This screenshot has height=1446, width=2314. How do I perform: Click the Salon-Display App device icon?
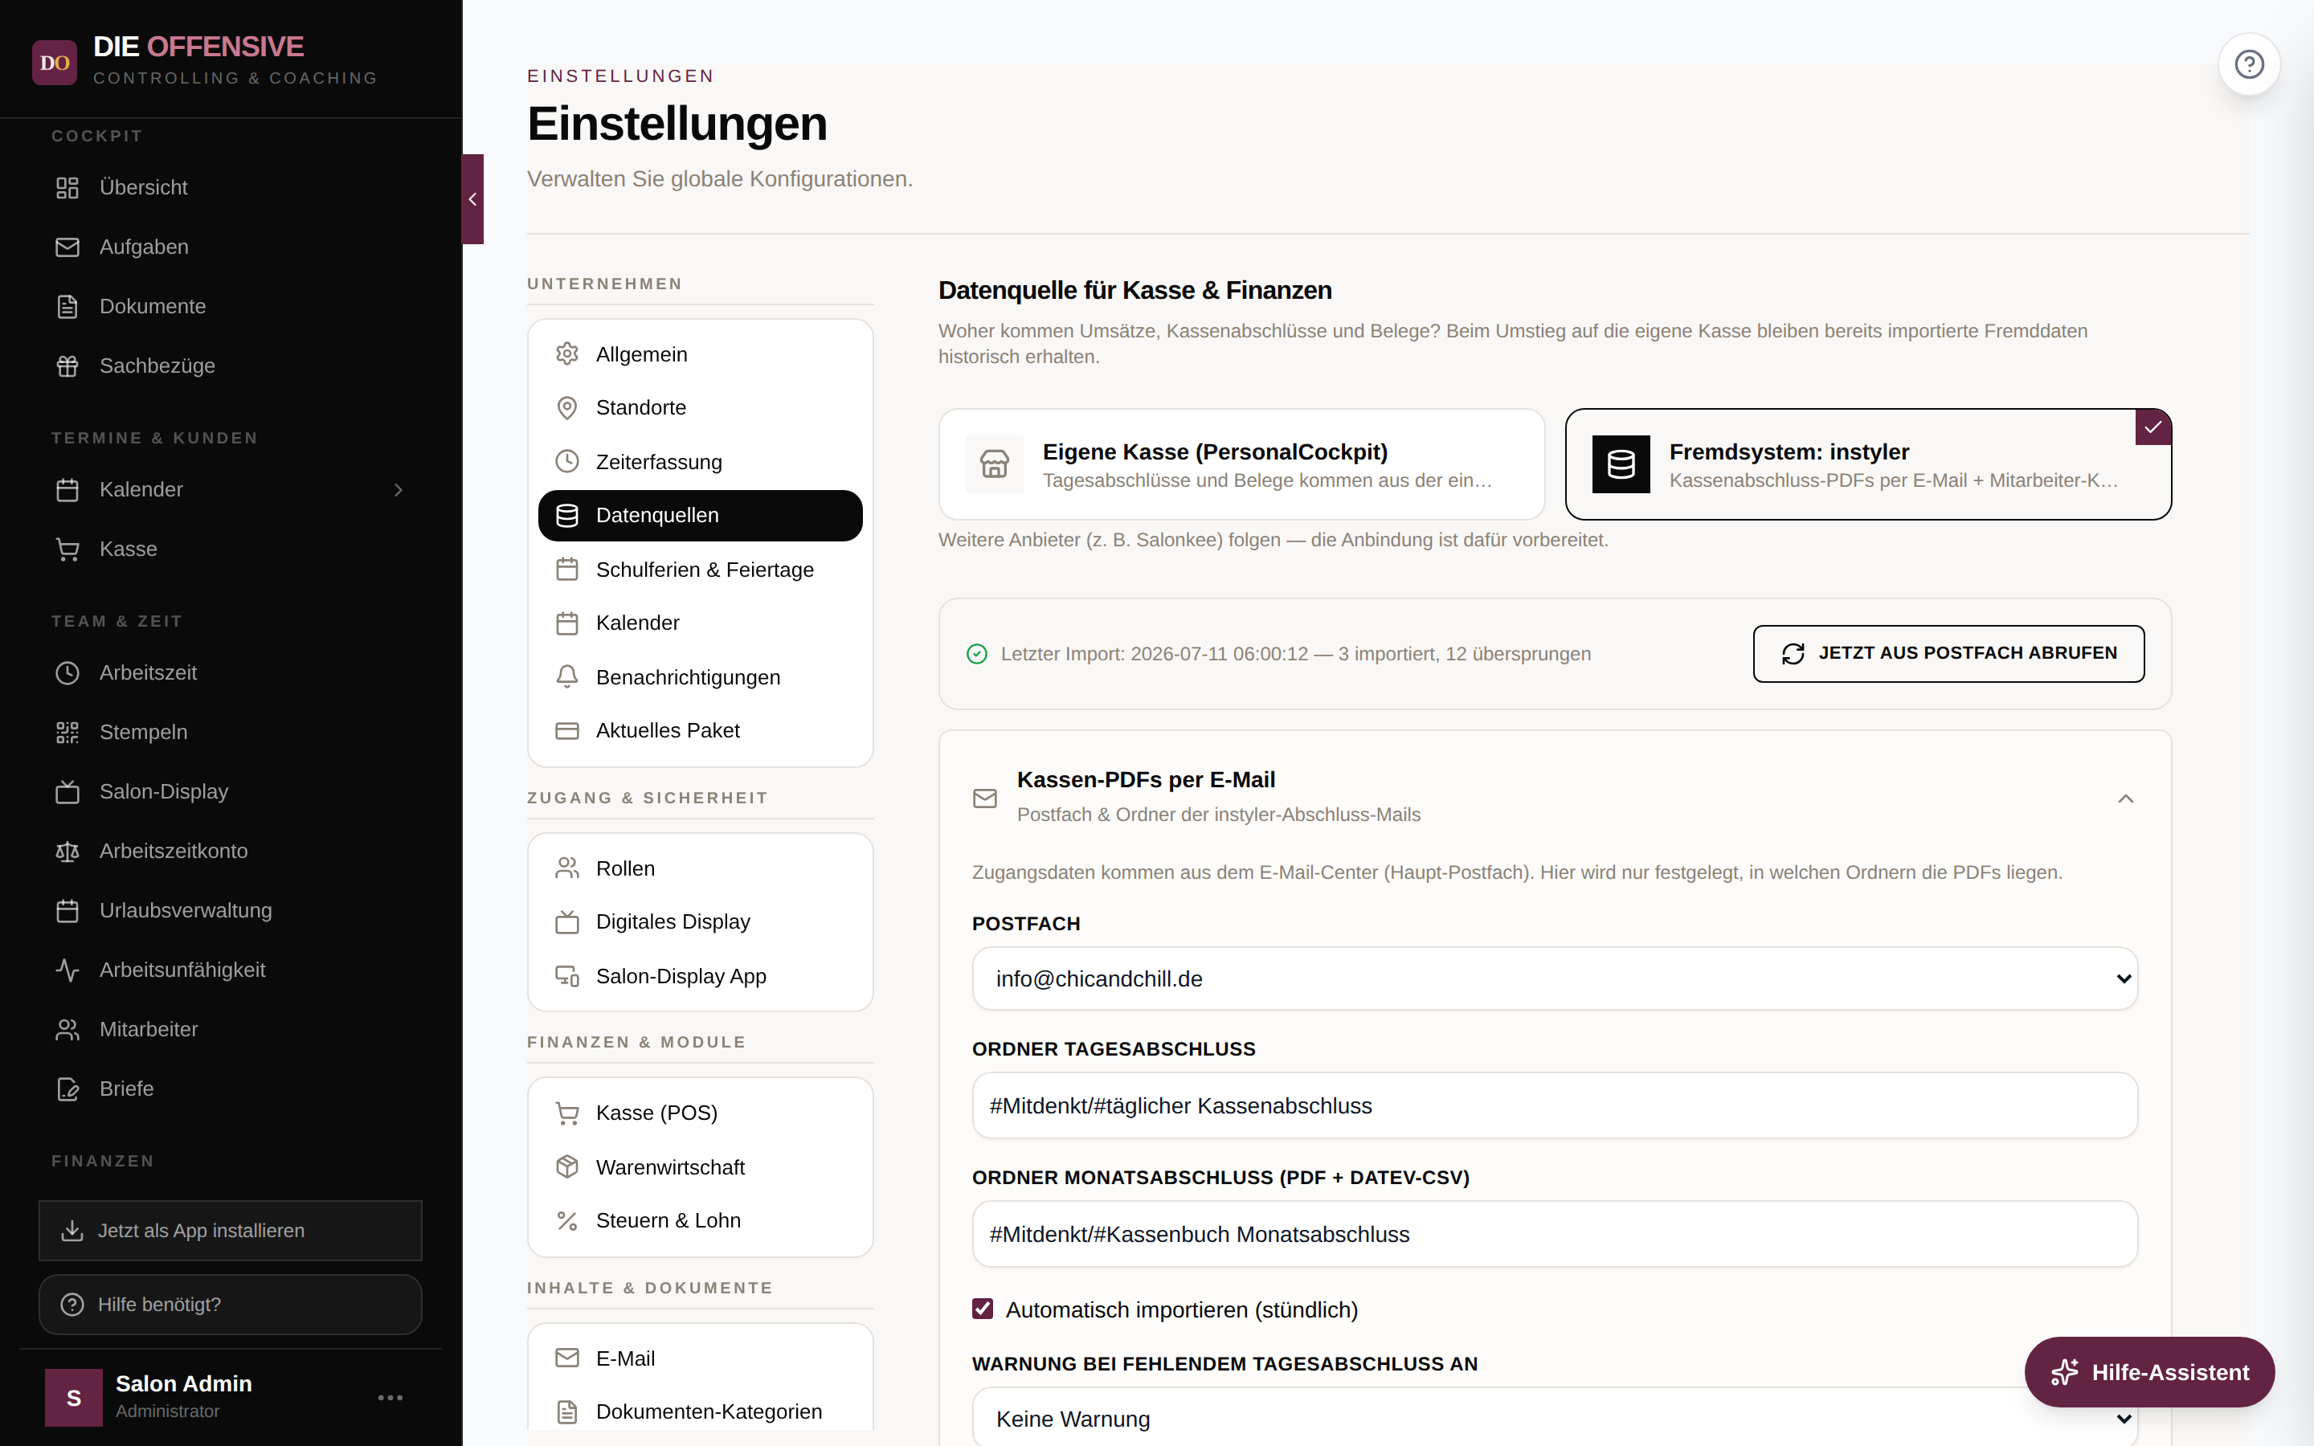pos(567,975)
